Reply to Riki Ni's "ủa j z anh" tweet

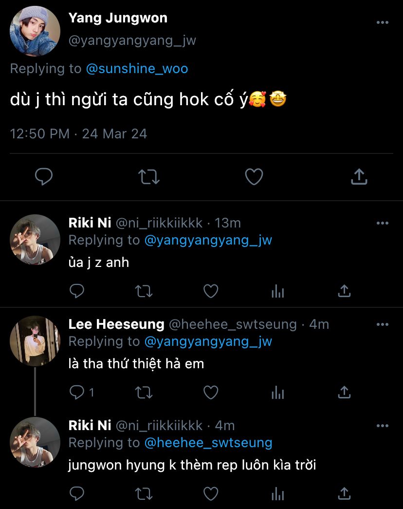click(76, 291)
